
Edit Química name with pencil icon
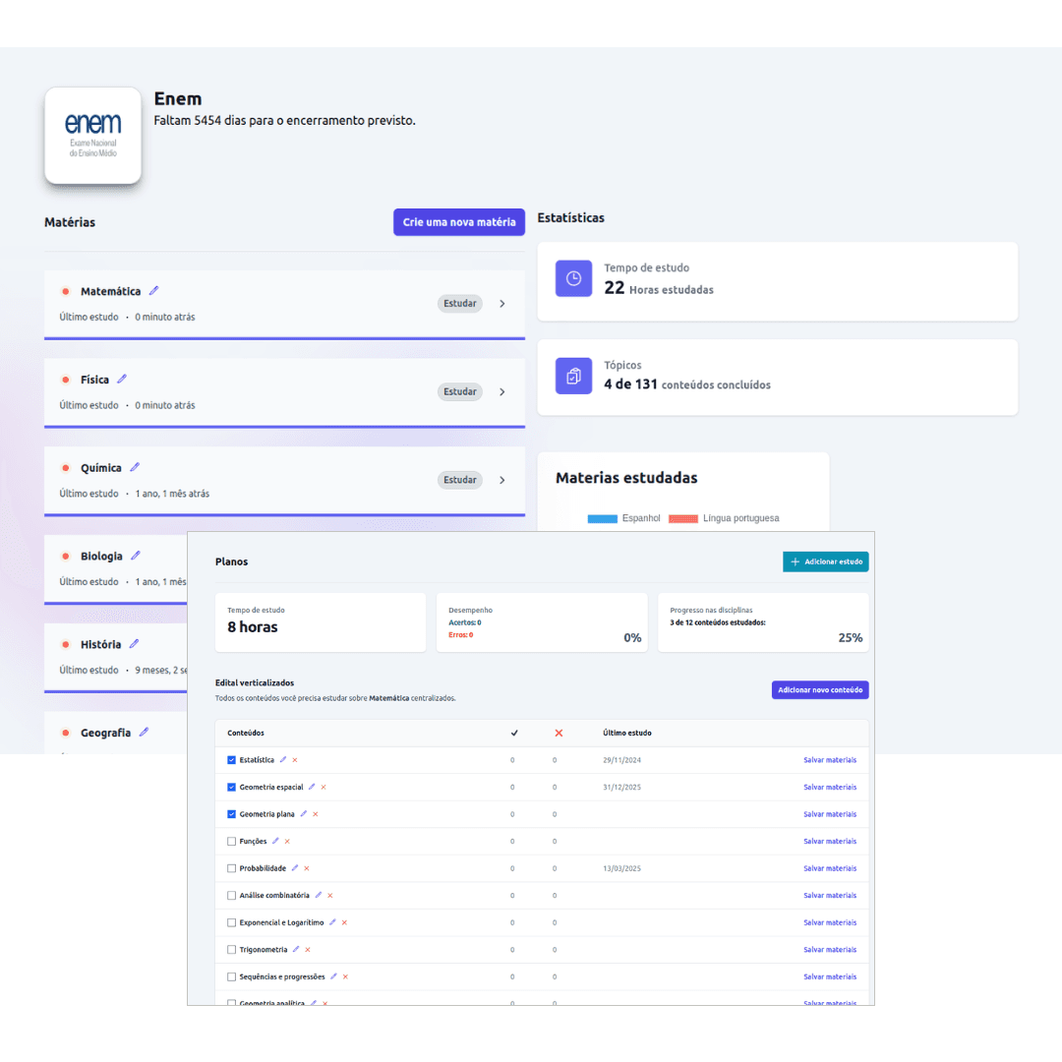point(135,467)
